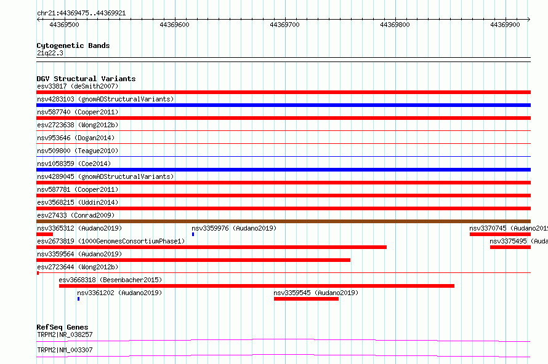Open nsv3361202 (Audano2019) label
Image resolution: width=548 pixels, height=364 pixels.
[119, 293]
